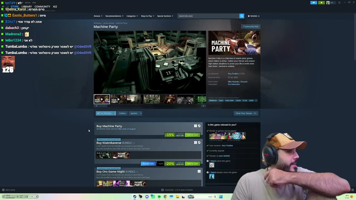Screen dimensions: 356x200
Task: Toggle the On Wishlist button
Action: [104, 113]
